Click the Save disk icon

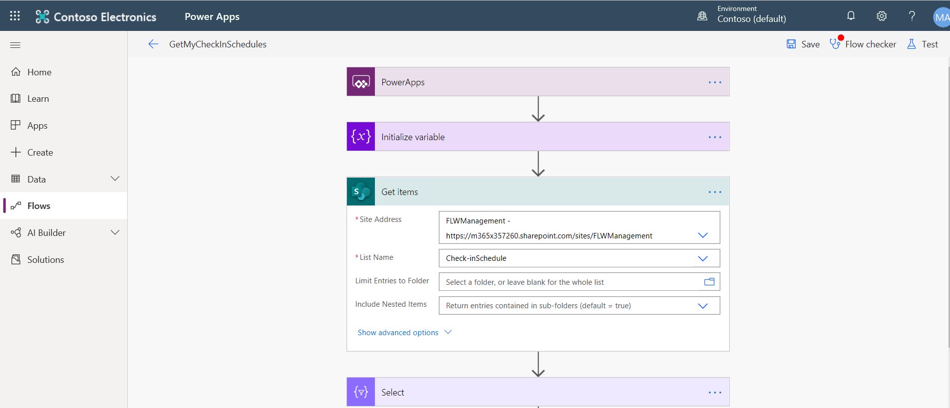coord(791,44)
